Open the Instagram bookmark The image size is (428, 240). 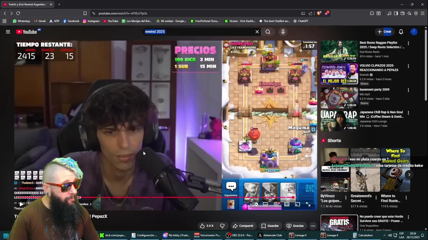click(91, 21)
